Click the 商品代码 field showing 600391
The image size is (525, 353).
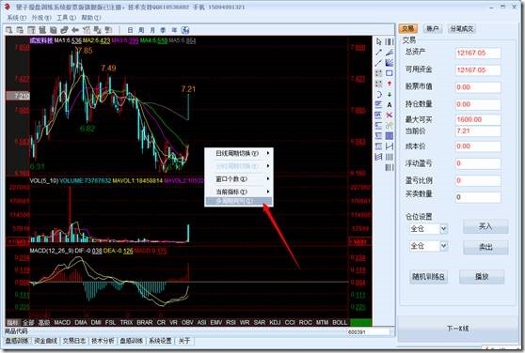368,332
